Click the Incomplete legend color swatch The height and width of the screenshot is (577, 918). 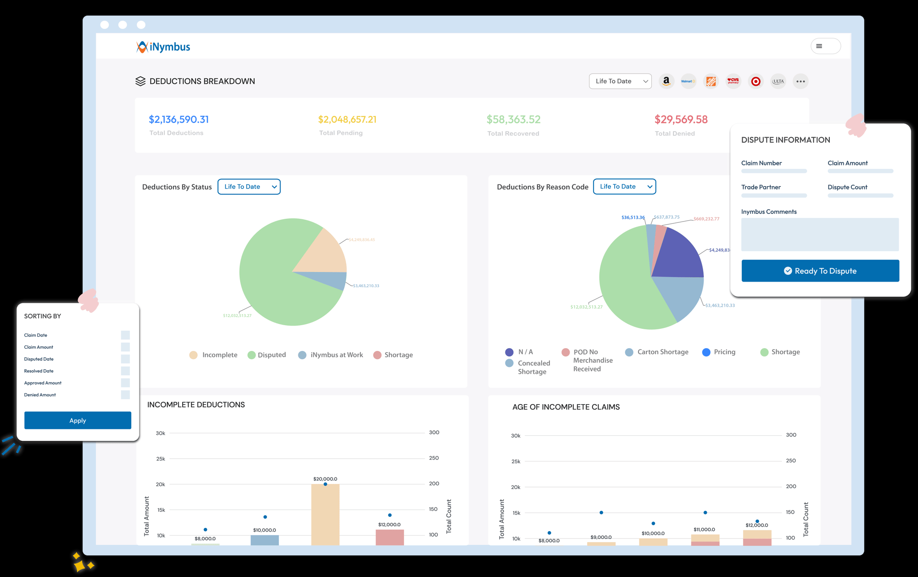[193, 355]
